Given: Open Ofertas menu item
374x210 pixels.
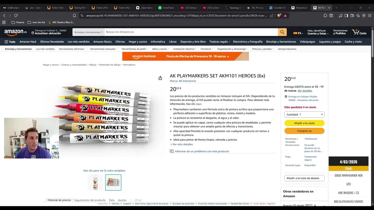Looking at the screenshot, I should [x=120, y=42].
